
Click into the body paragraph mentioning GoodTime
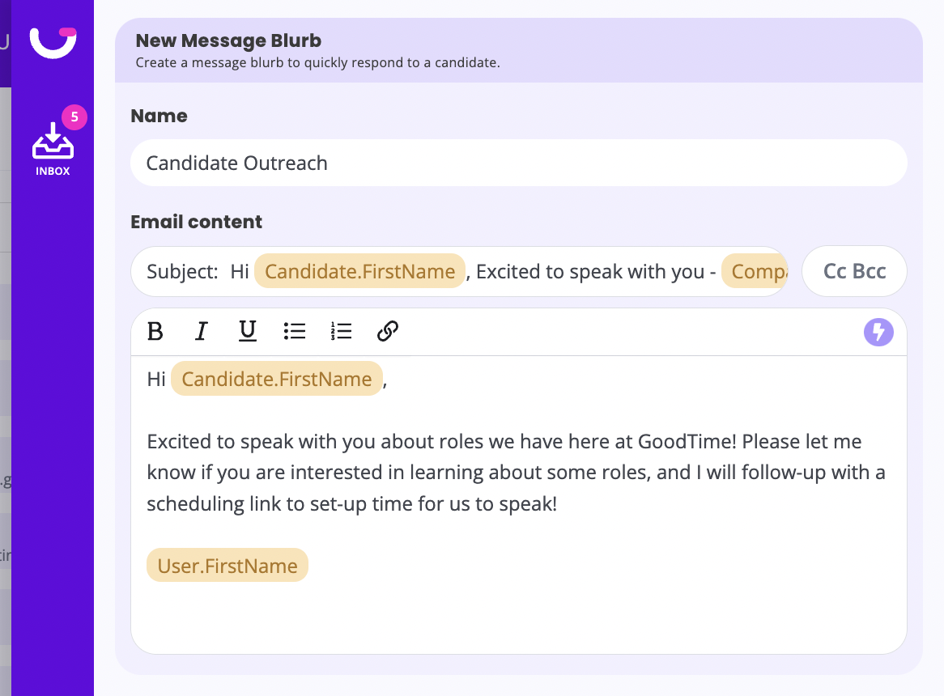[x=516, y=473]
